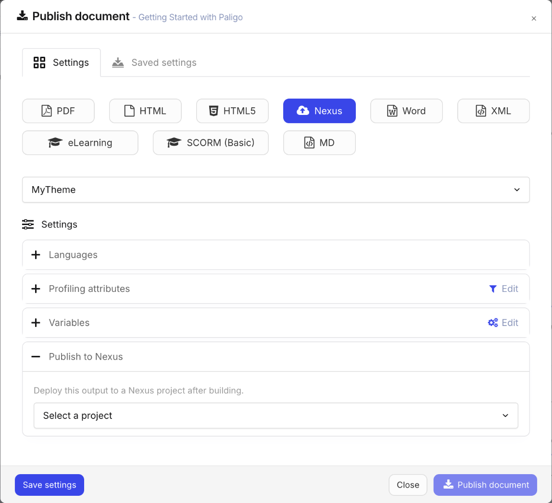Click the Nexus output button
This screenshot has width=552, height=503.
[319, 111]
